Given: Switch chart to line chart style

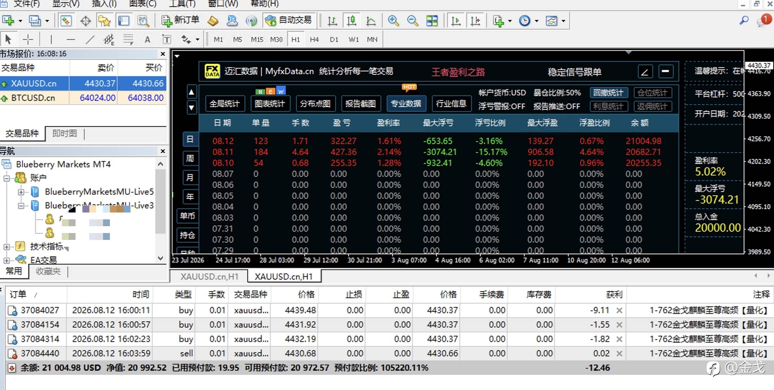Looking at the screenshot, I should 371,21.
